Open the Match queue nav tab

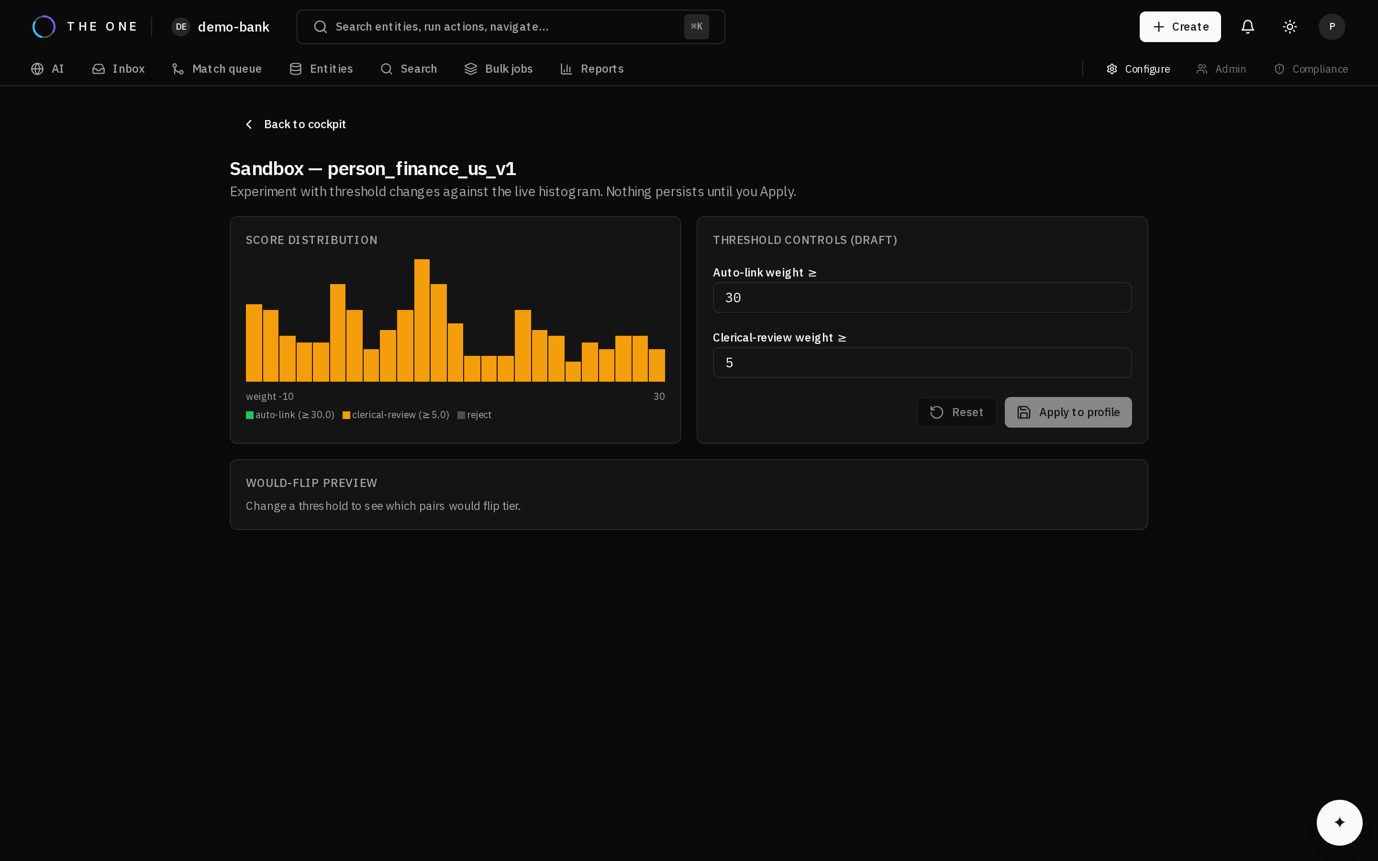coord(217,69)
